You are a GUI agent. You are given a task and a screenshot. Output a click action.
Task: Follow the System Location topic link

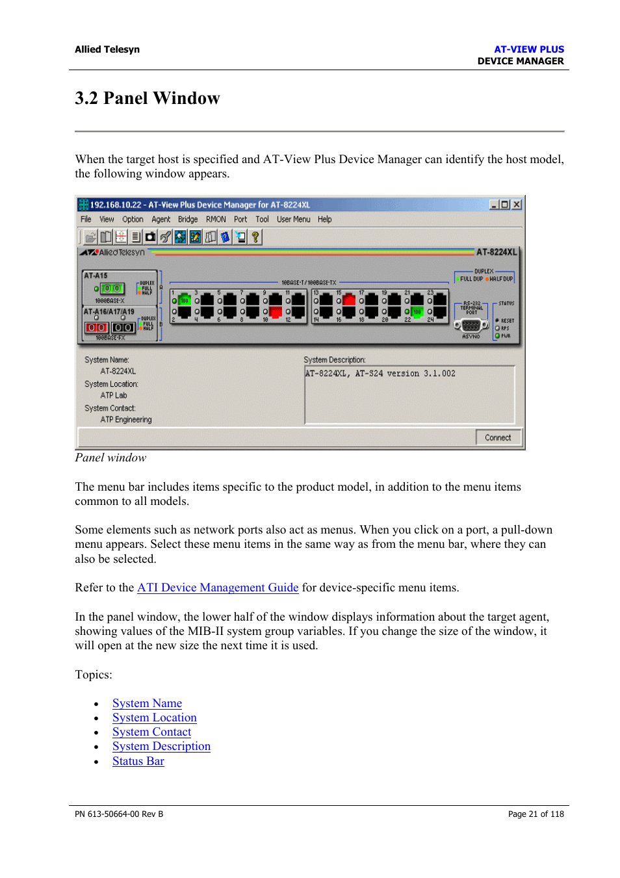155,717
